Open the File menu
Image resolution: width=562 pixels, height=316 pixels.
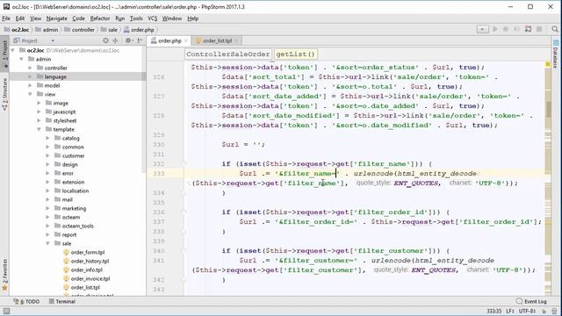pos(6,18)
